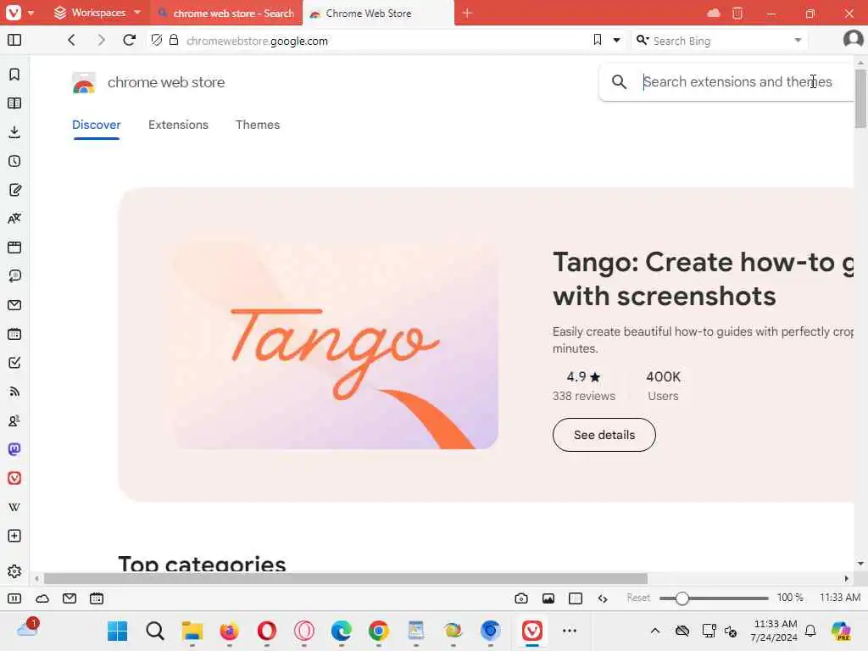Switch to the Themes tab

click(x=258, y=125)
